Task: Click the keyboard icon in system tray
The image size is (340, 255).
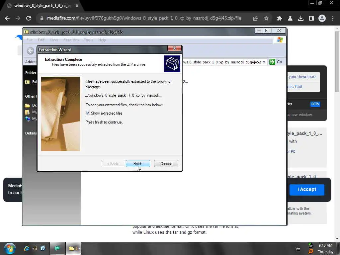Action: (298, 249)
